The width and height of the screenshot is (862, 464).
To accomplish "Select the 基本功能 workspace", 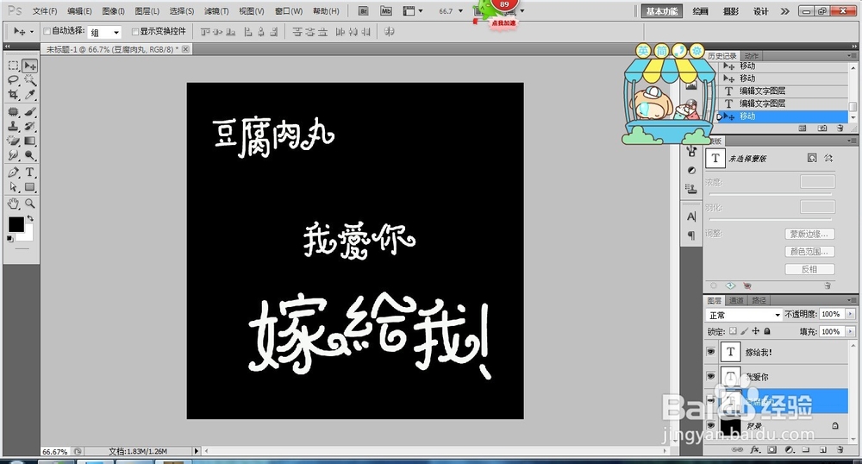I will coord(662,11).
